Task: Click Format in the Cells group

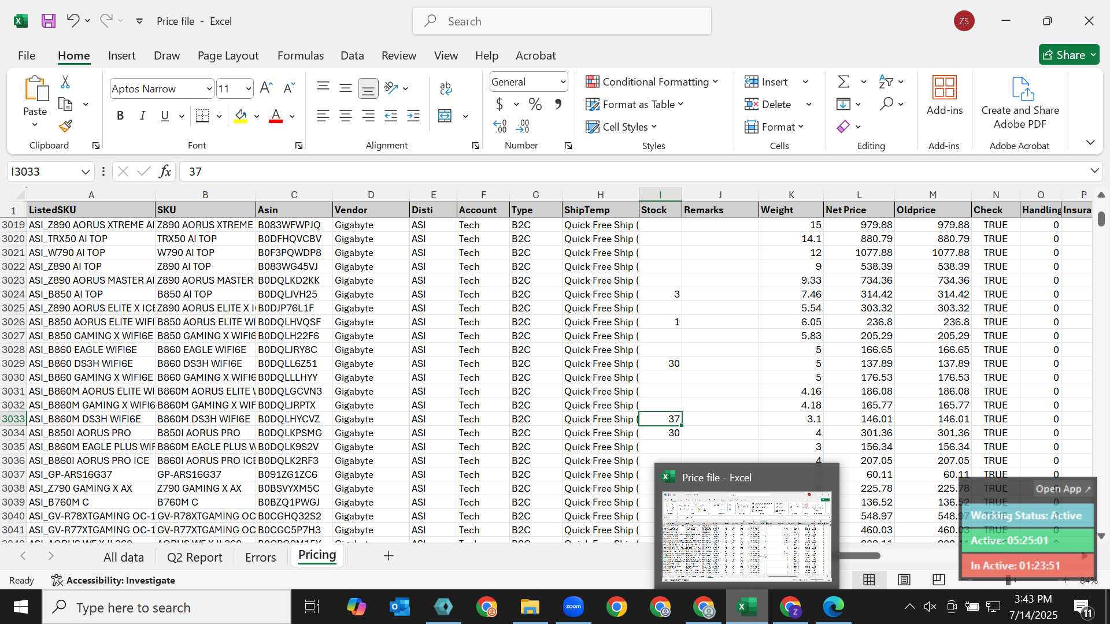Action: (775, 127)
